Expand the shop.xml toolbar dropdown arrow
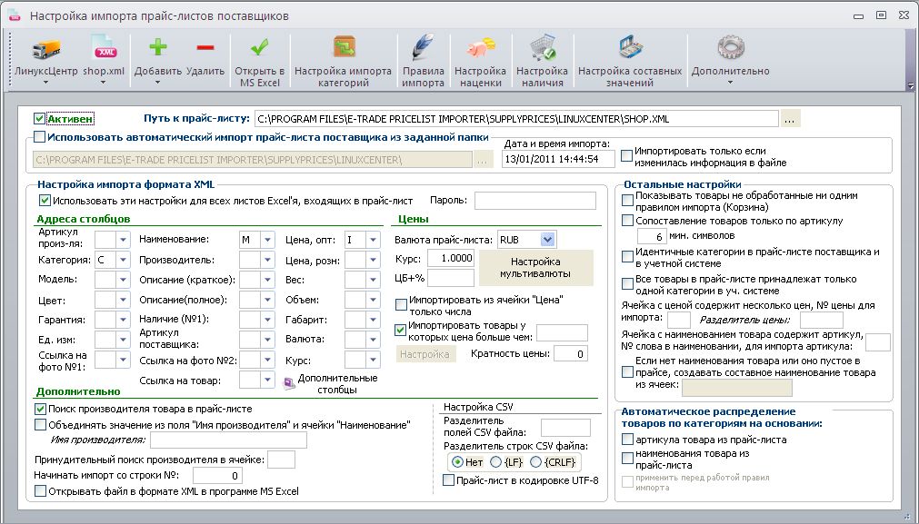Viewport: 919px width, 524px height. 104,83
